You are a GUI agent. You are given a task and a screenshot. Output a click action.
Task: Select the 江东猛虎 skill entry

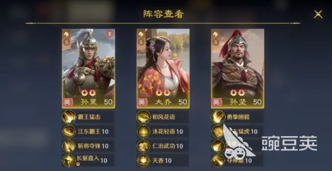click(238, 131)
